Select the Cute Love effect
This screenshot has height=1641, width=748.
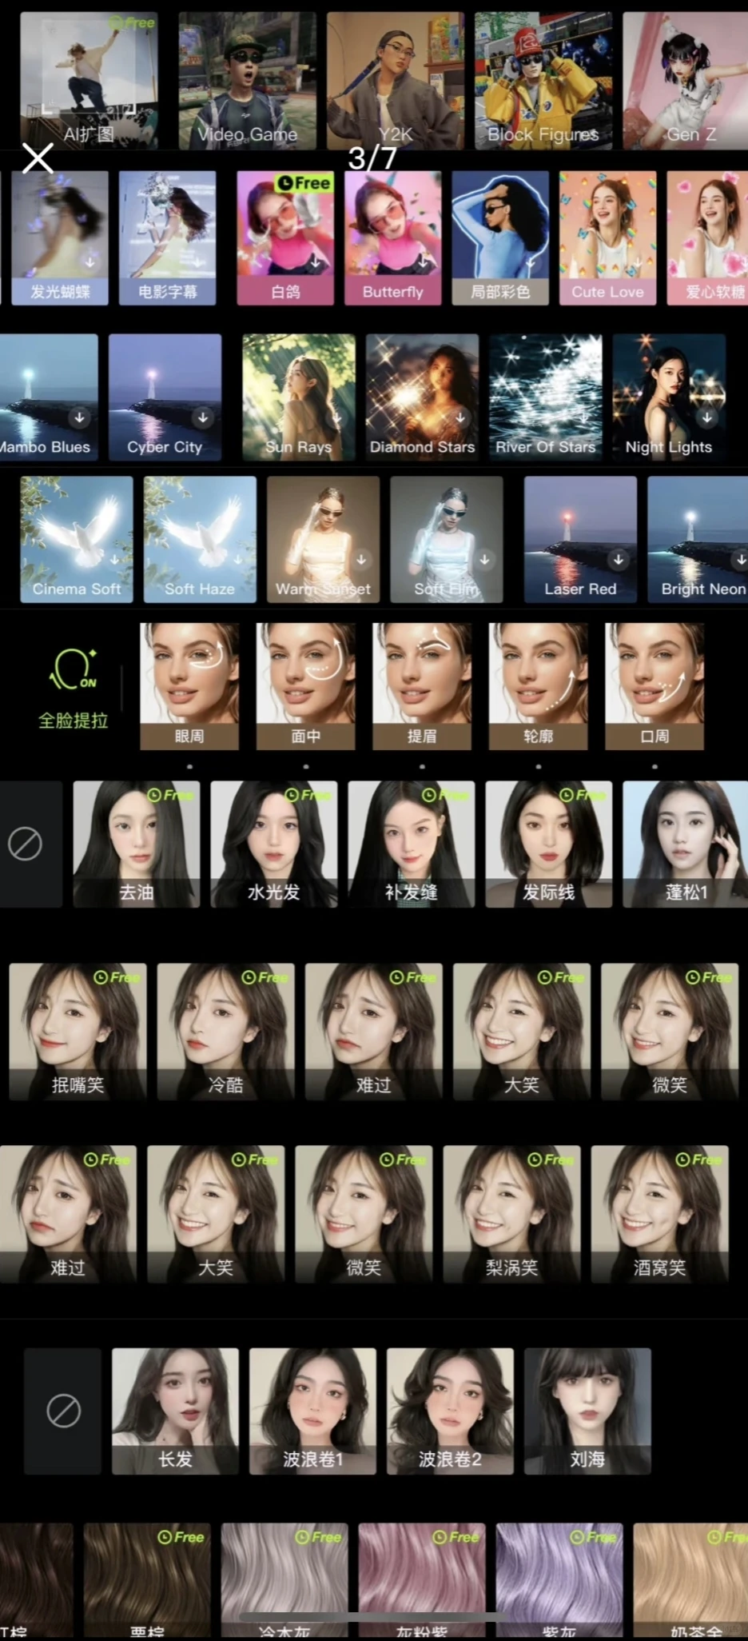pos(607,238)
